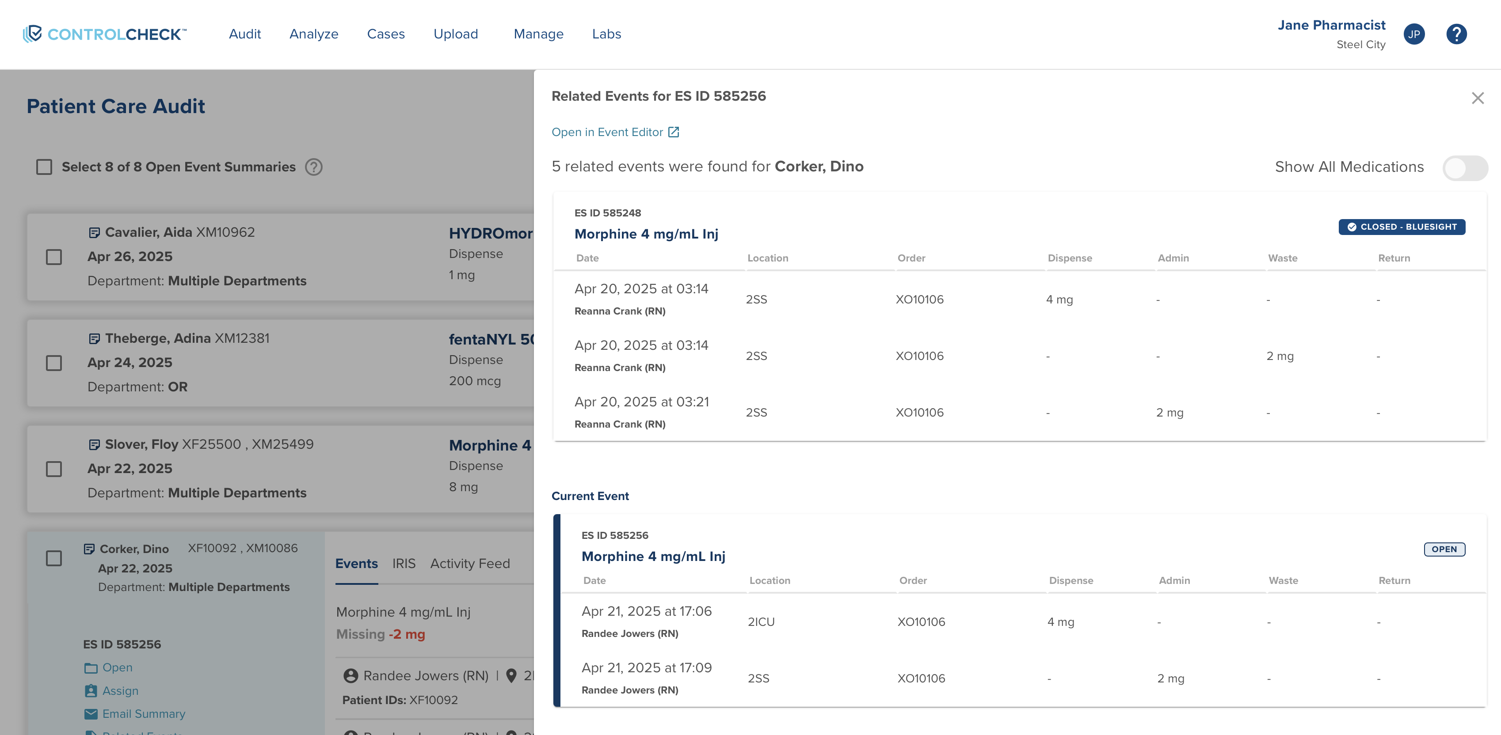Switch to the Activity Feed tab
The image size is (1501, 735).
(470, 563)
